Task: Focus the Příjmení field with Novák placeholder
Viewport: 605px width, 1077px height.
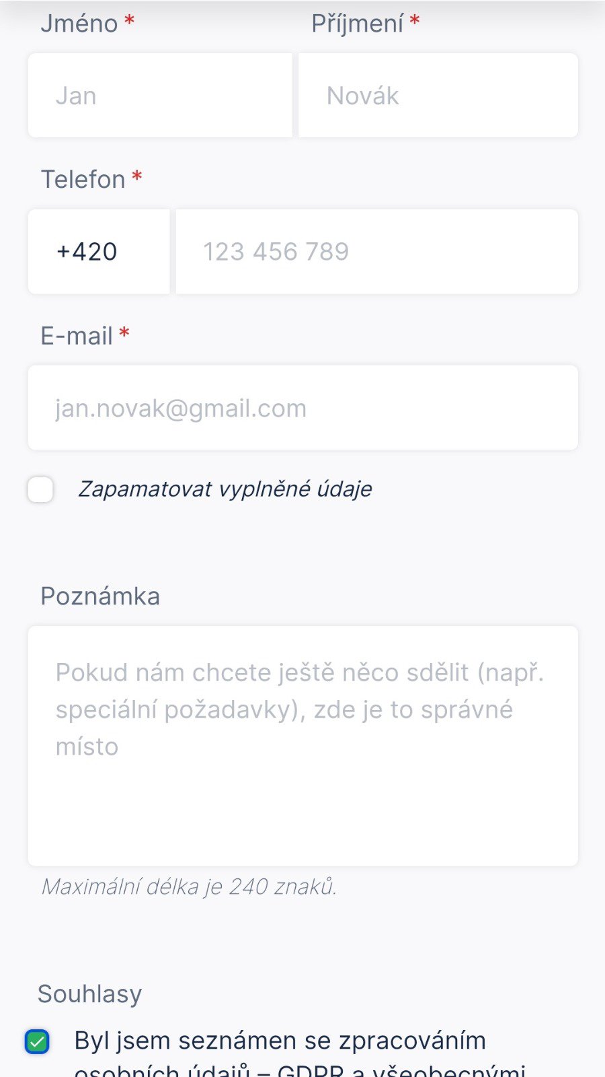Action: pos(438,96)
